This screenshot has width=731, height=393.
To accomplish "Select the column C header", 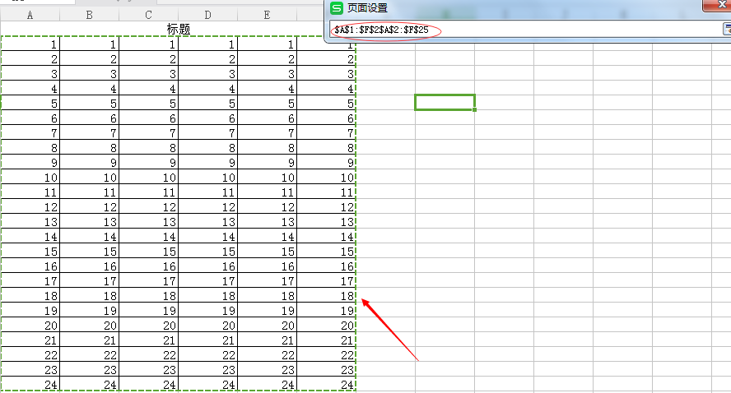I will pos(148,15).
